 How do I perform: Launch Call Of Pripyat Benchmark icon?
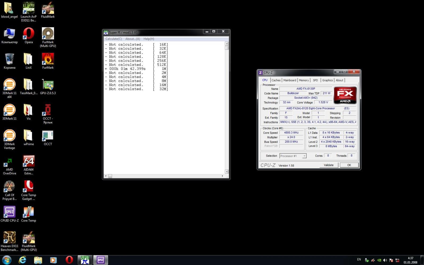10,191
